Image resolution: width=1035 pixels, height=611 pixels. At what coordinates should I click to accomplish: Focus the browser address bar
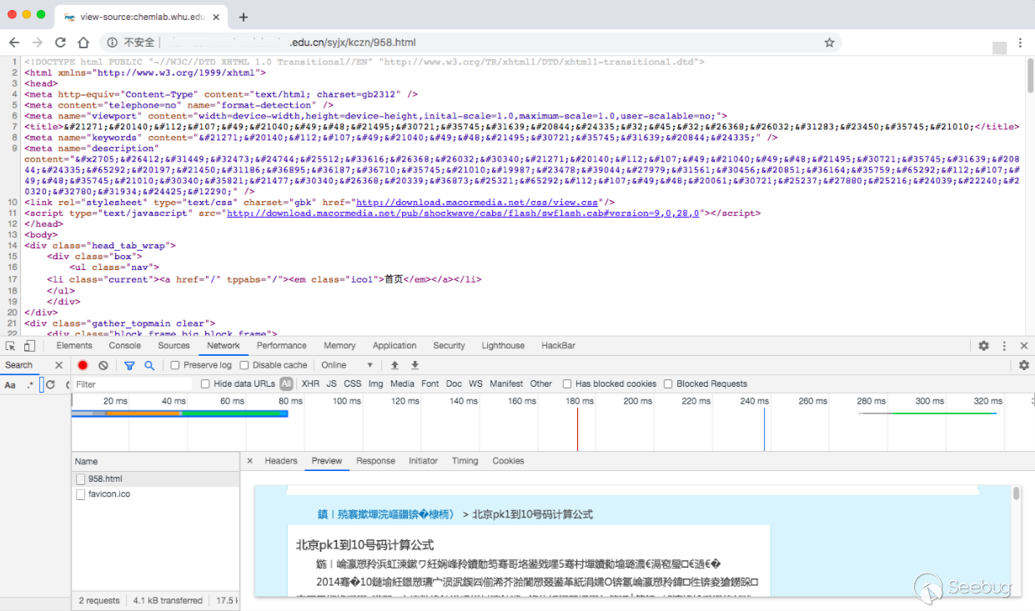(x=471, y=43)
